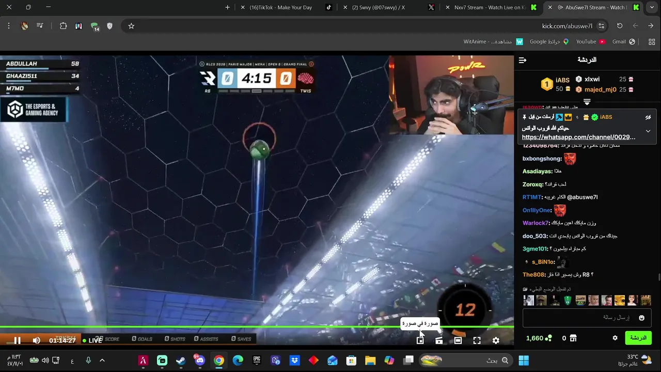Open chat settings gear icon

pyautogui.click(x=615, y=338)
